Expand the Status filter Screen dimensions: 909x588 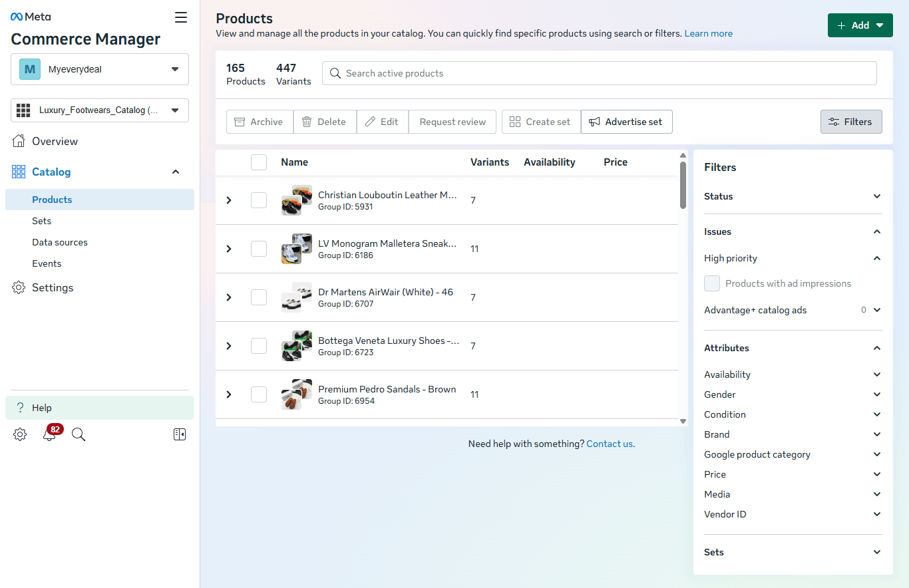[x=877, y=196]
